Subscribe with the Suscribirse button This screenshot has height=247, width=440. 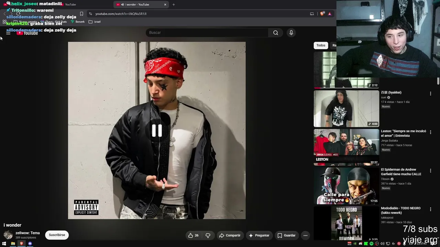[x=57, y=235]
